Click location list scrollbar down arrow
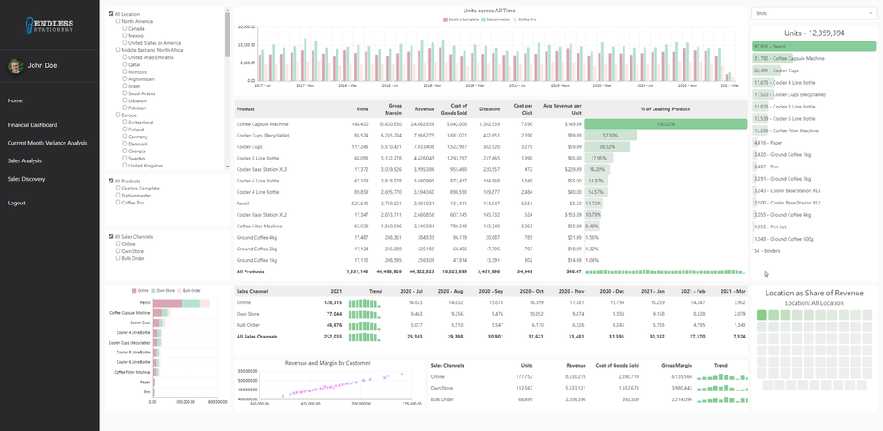The image size is (883, 431). coord(228,167)
